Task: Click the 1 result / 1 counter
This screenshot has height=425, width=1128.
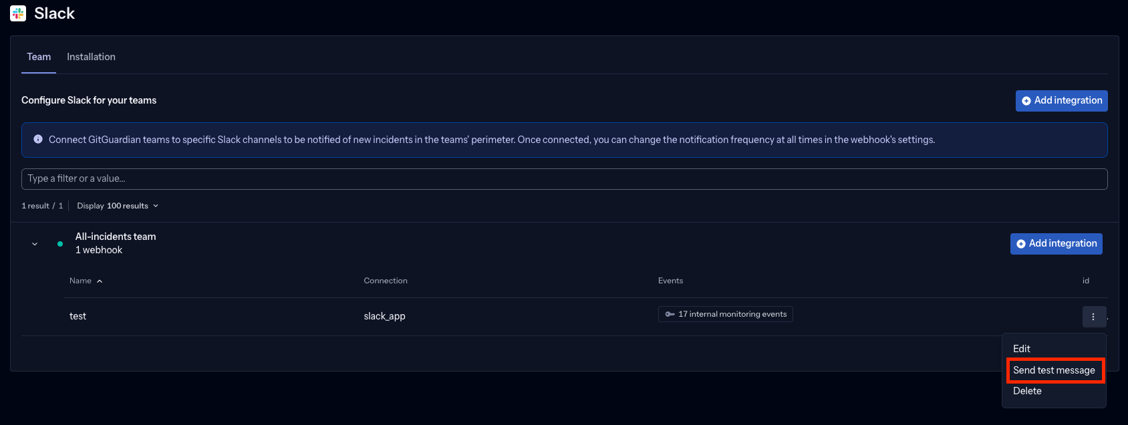Action: coord(42,206)
